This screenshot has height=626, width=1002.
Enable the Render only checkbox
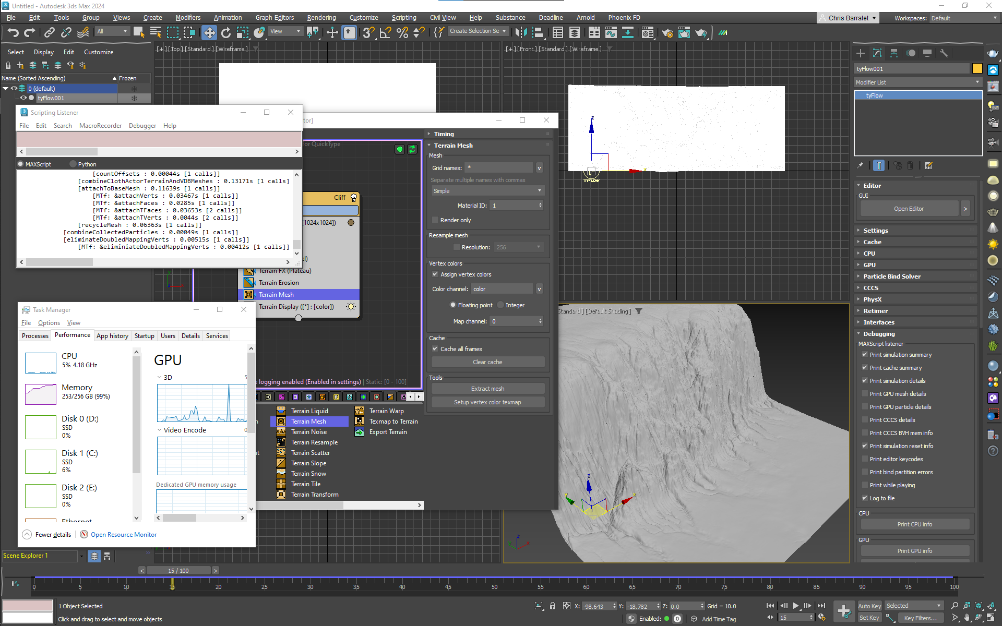point(435,220)
